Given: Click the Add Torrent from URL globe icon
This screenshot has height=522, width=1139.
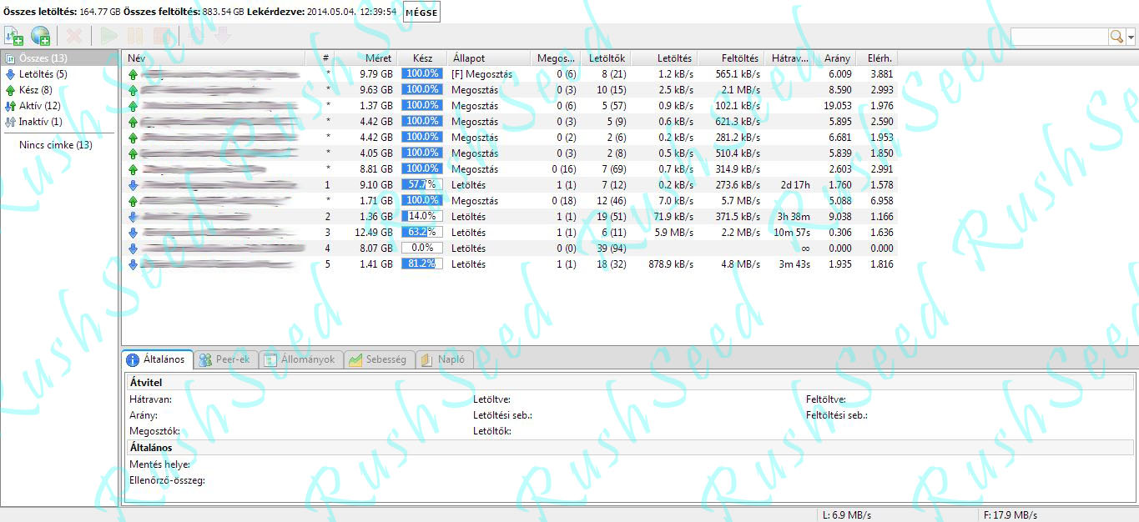Looking at the screenshot, I should click(40, 36).
